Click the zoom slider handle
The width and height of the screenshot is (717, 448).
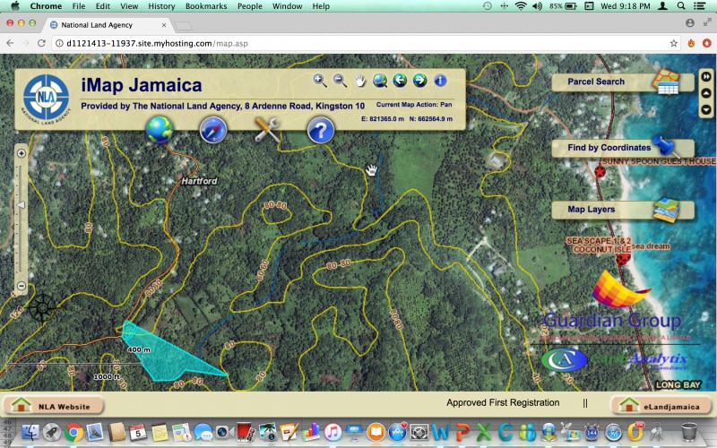(22, 207)
